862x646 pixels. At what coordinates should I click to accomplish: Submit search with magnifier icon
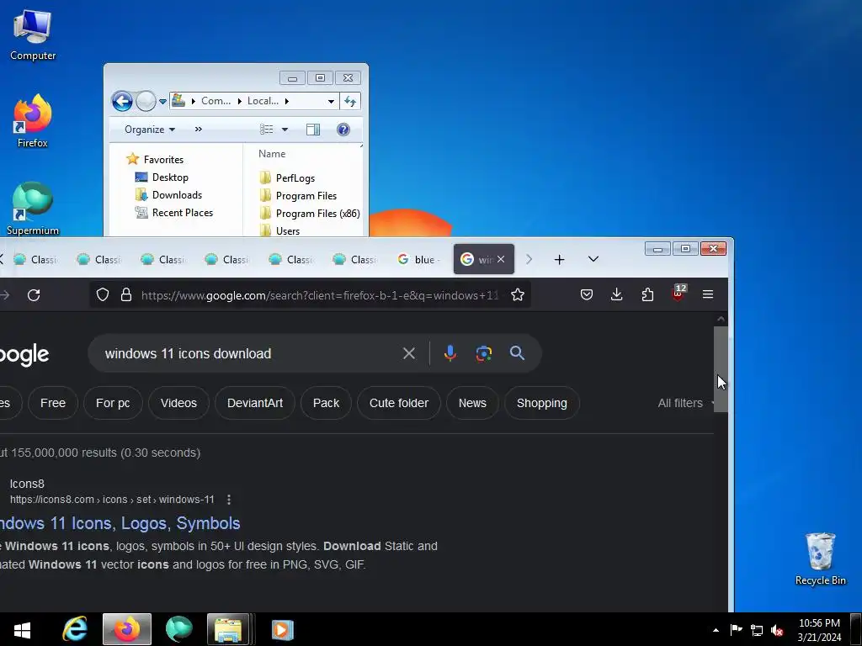[517, 353]
